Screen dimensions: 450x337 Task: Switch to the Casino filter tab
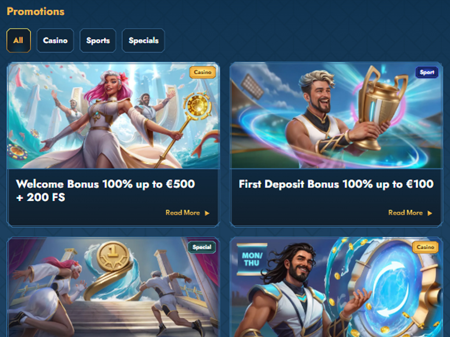(55, 40)
